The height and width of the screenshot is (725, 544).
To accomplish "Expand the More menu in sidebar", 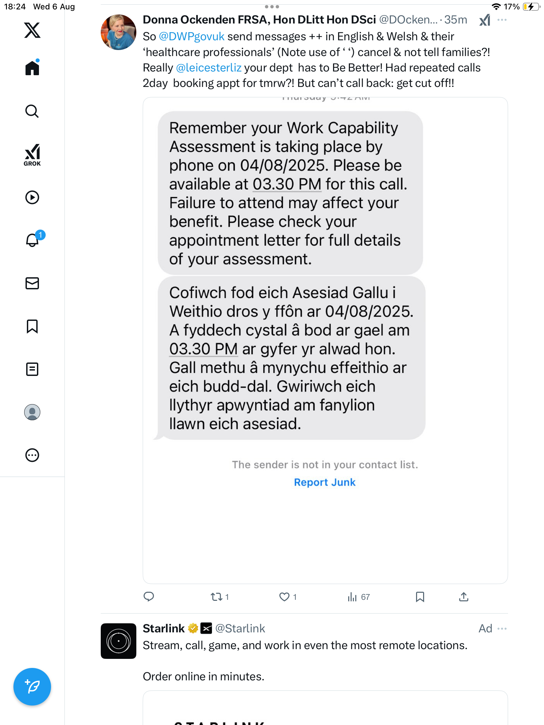I will (32, 455).
